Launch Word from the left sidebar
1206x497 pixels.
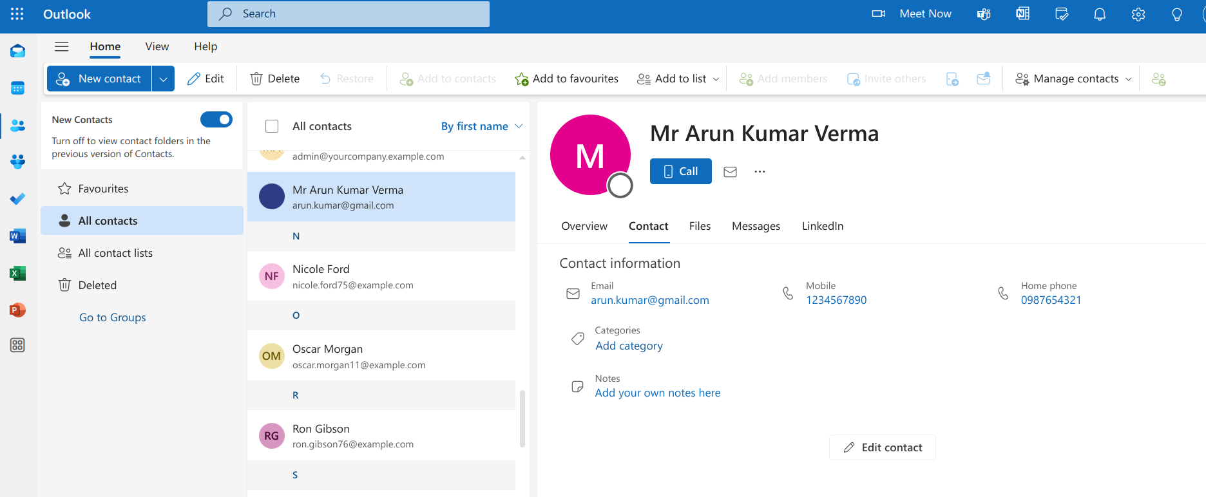coord(17,236)
